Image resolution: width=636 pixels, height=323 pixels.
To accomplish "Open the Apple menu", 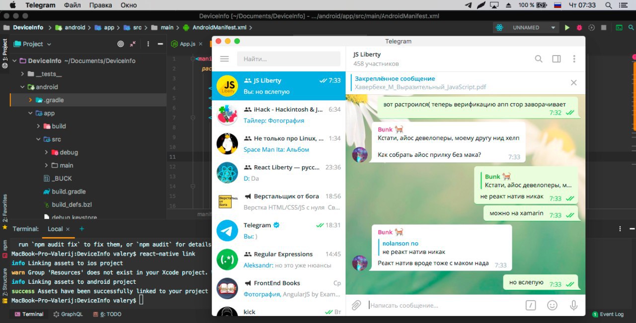I will (x=12, y=5).
